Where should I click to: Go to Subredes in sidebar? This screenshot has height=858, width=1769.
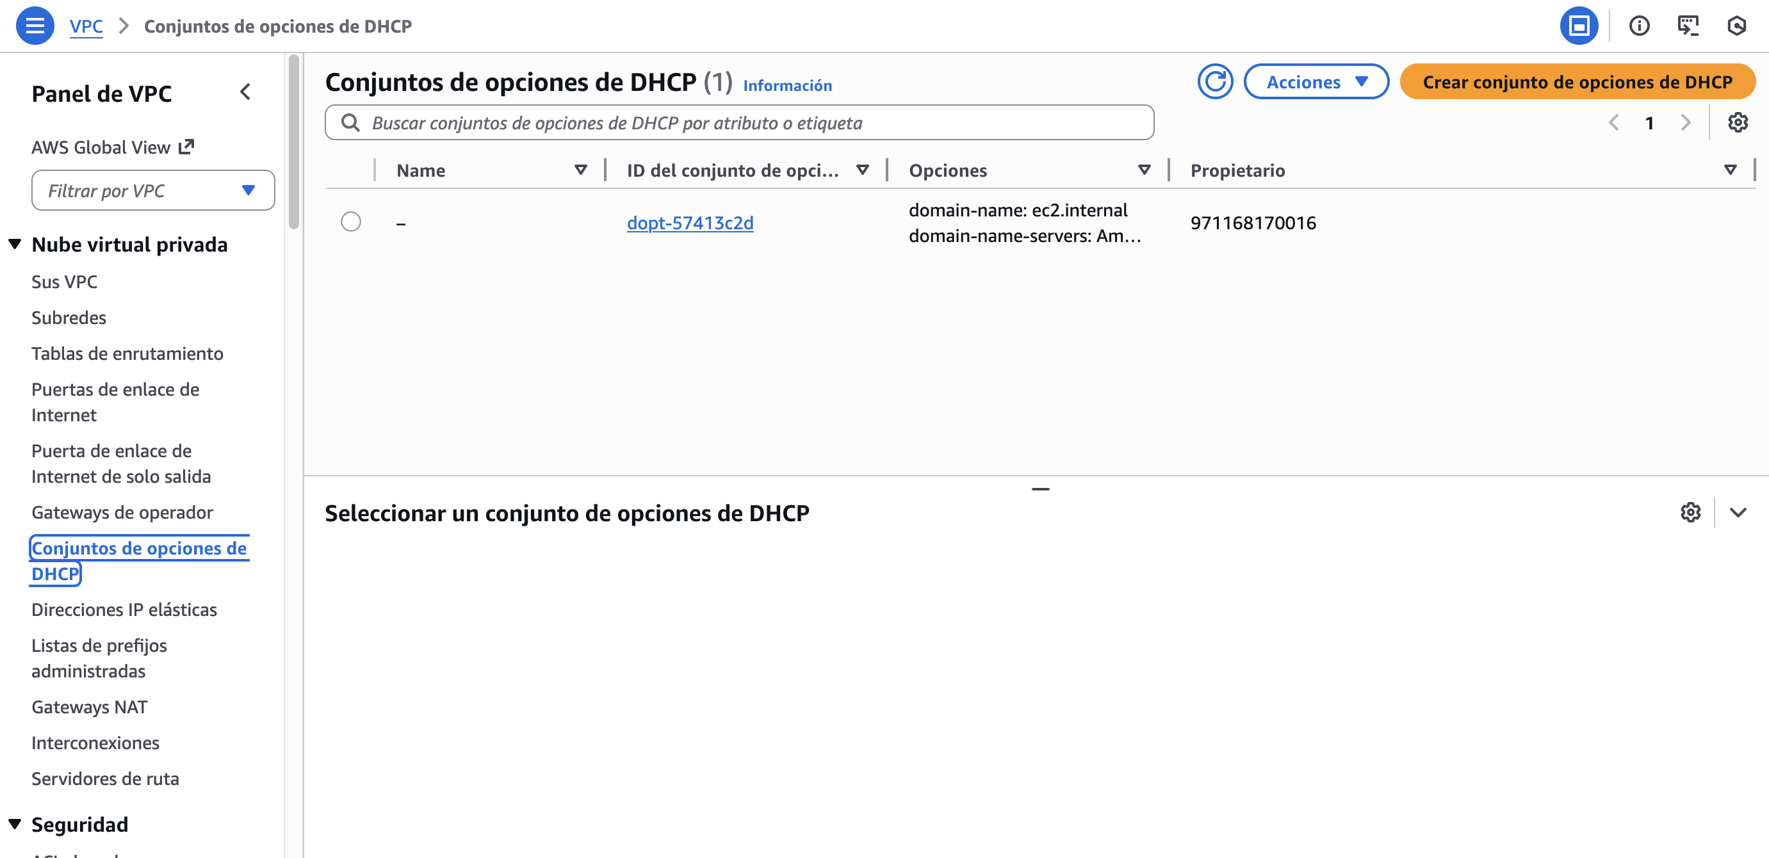pyautogui.click(x=69, y=318)
